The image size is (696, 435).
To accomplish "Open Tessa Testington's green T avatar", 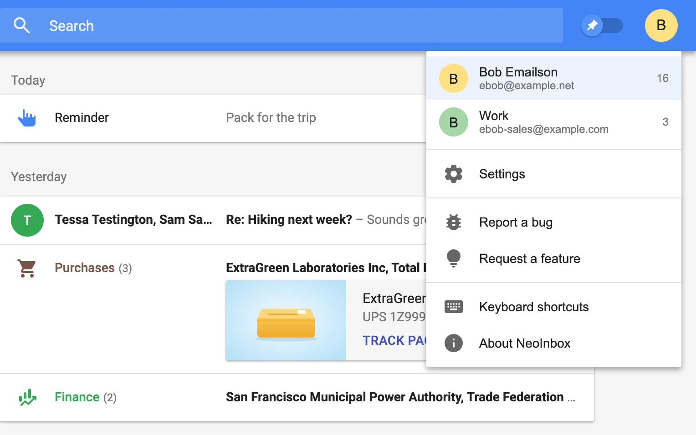I will pos(27,220).
